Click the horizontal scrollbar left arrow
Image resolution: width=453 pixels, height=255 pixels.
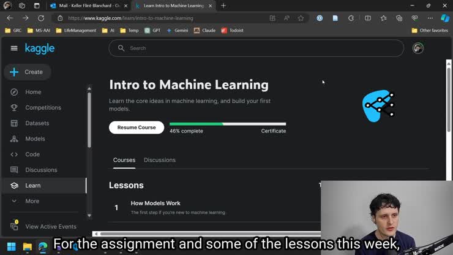tap(96, 234)
